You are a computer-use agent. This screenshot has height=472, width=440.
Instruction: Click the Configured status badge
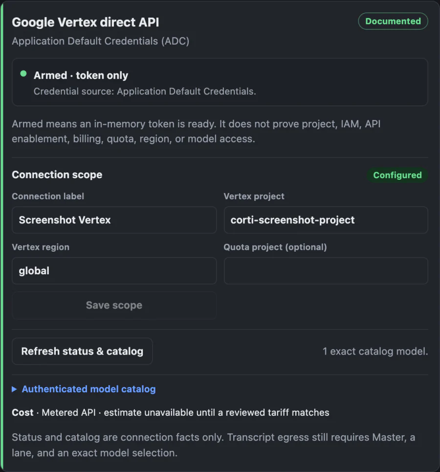coord(397,175)
